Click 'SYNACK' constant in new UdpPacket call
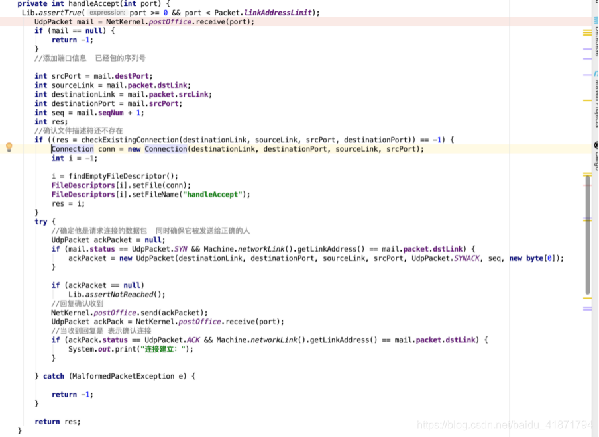This screenshot has height=437, width=599. pyautogui.click(x=466, y=258)
